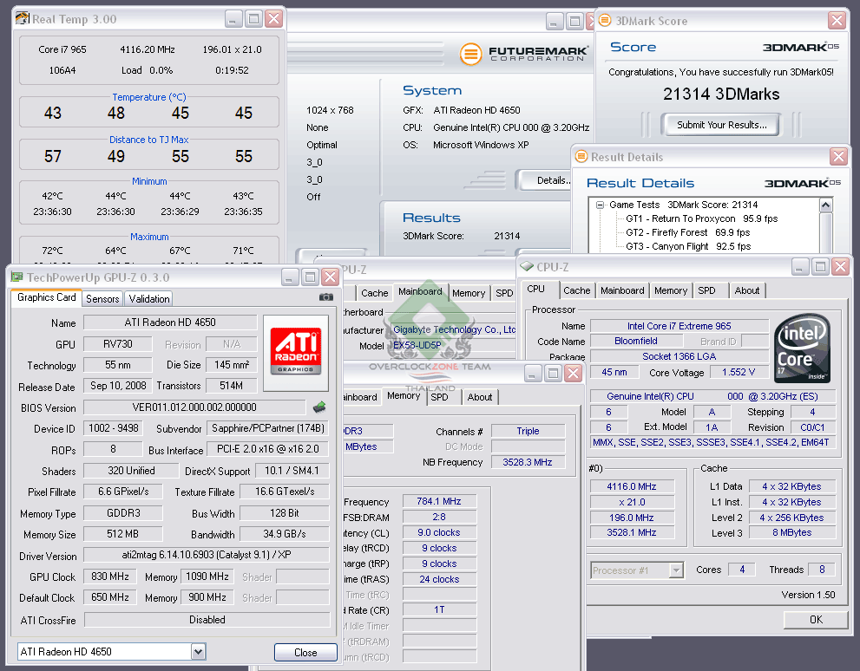Click the Intel Core i7 Extreme 965 name field

679,326
